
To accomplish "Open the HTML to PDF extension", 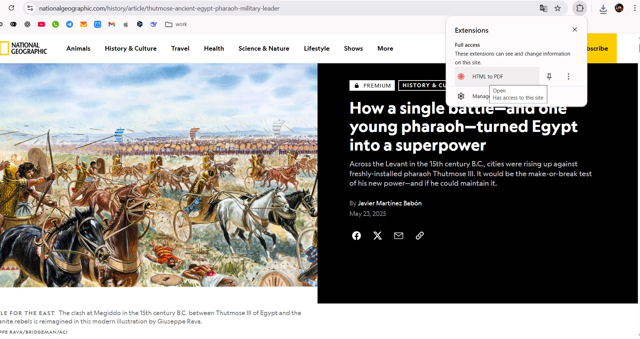I will [497, 76].
